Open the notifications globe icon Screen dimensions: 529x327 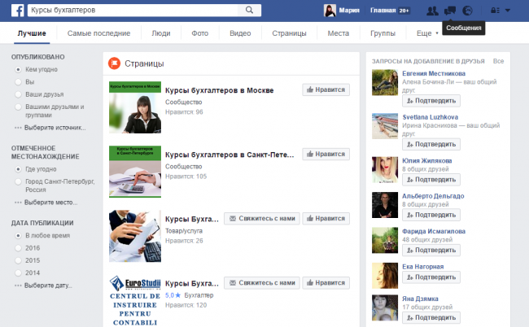click(x=467, y=11)
